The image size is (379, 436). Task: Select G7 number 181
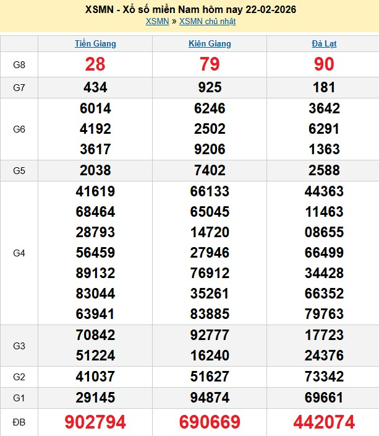pos(324,87)
